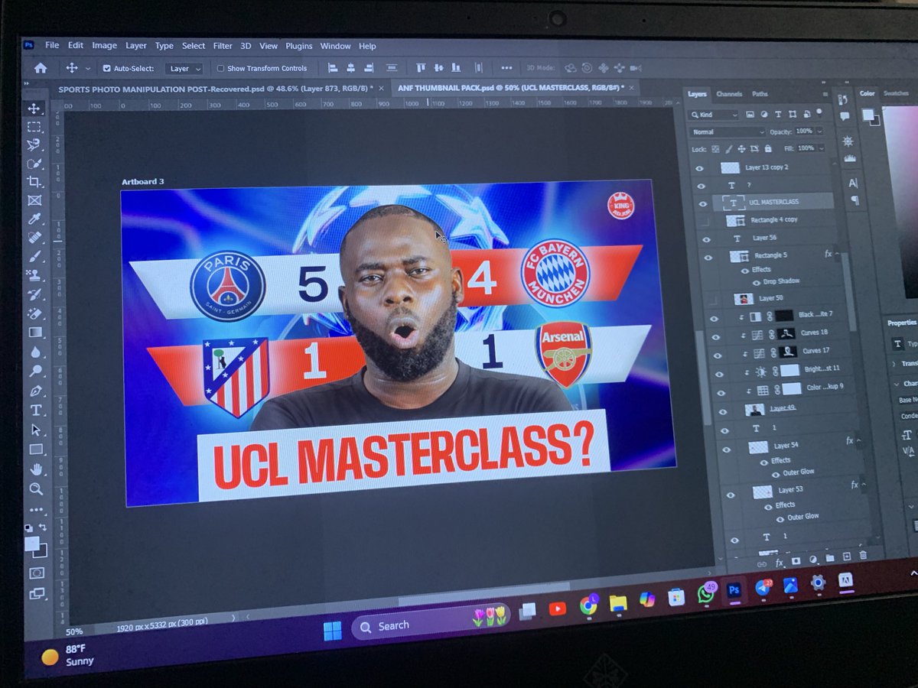Open the File menu
918x688 pixels.
point(51,46)
